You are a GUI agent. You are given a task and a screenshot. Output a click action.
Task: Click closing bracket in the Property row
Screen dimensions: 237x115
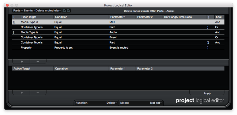click(208, 47)
